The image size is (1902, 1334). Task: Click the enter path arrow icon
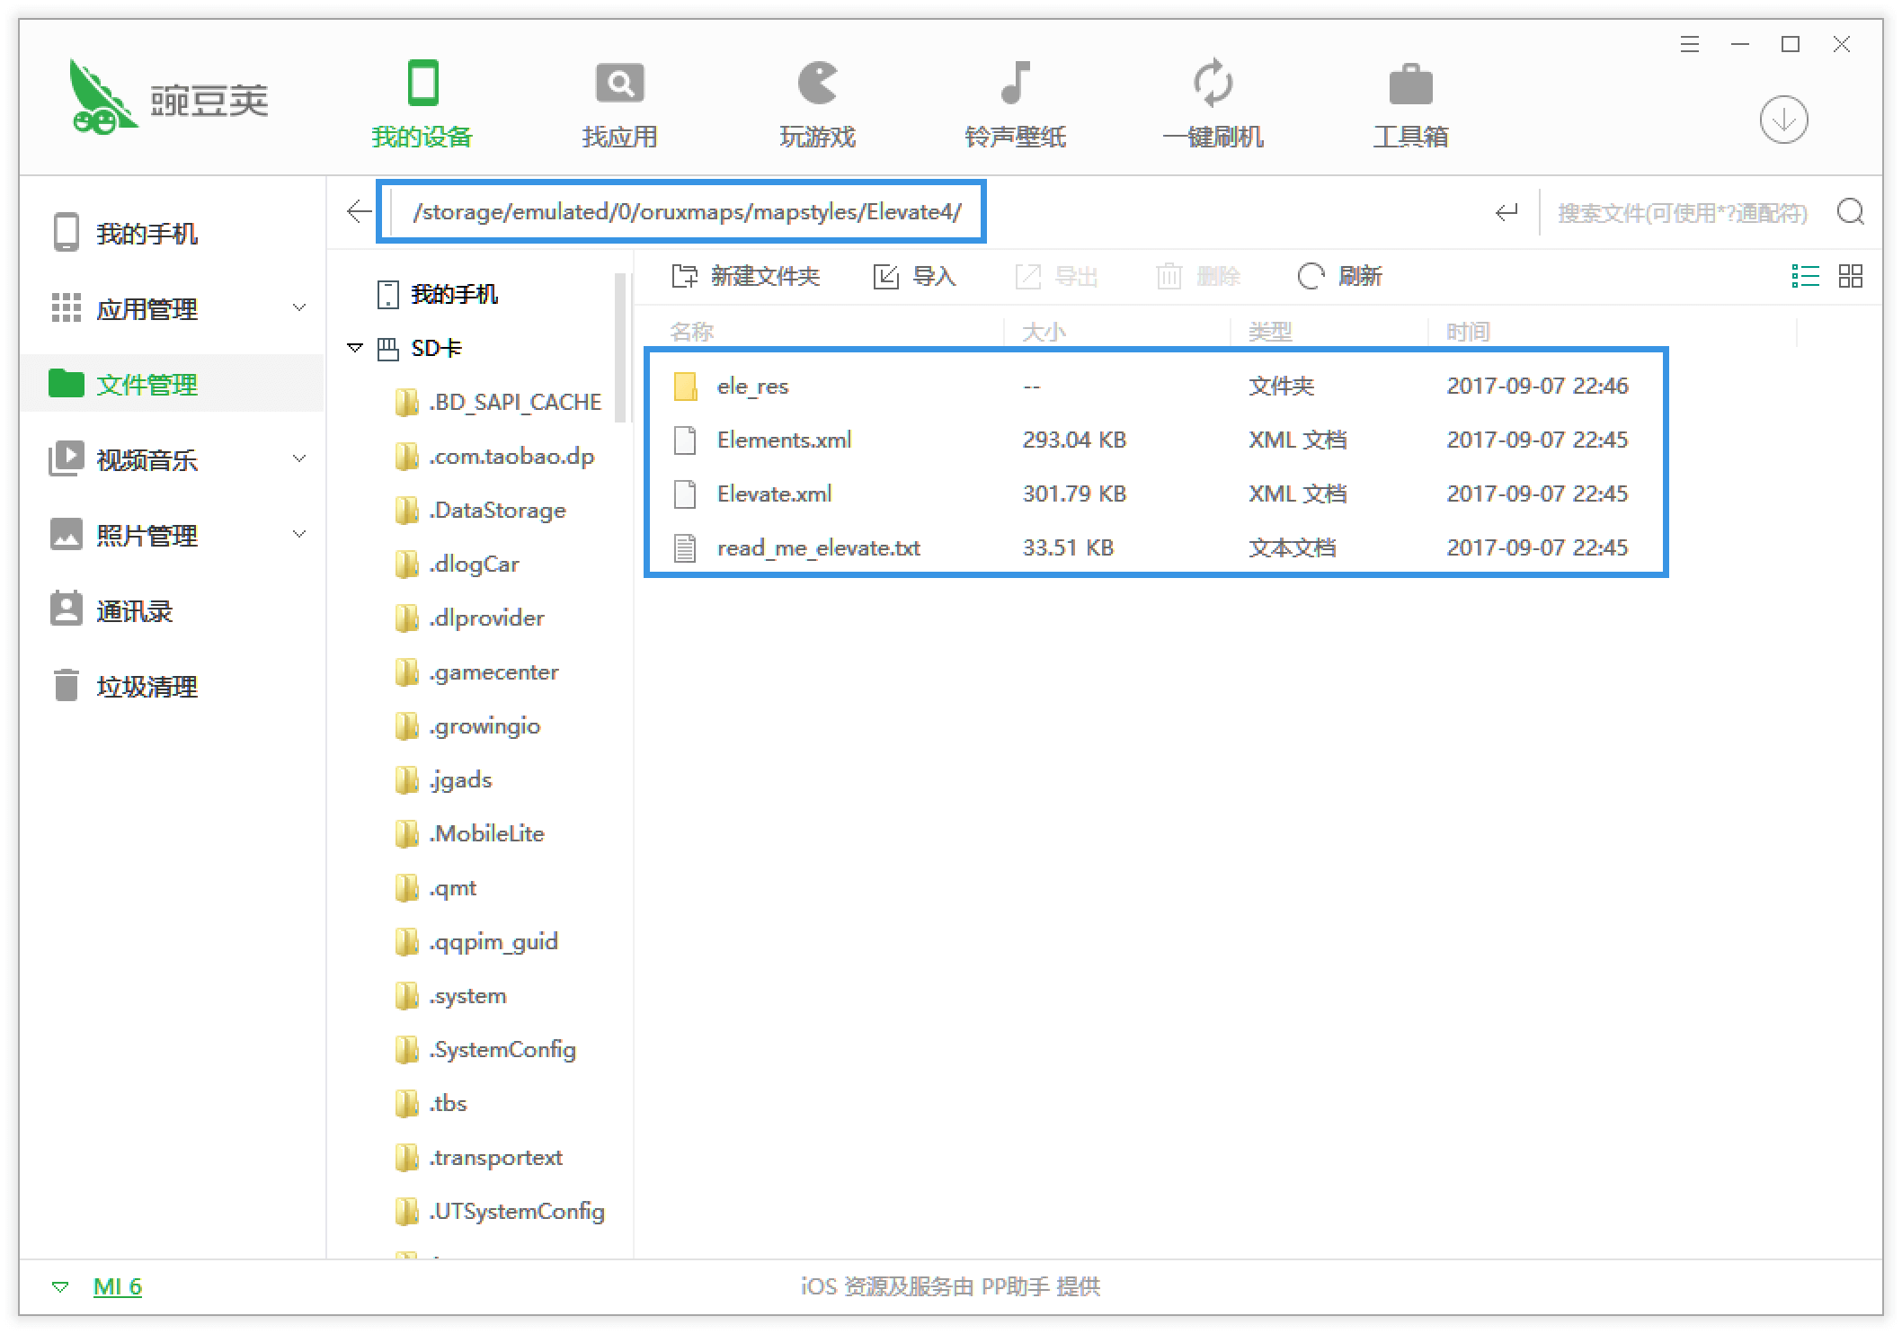[x=1507, y=212]
